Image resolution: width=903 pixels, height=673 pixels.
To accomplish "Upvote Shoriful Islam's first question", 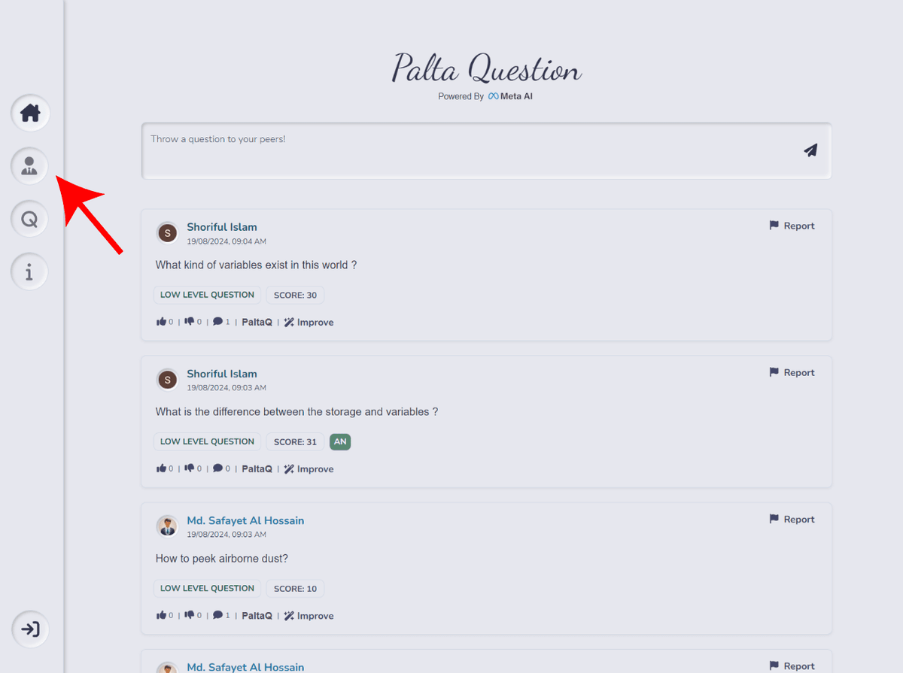I will [x=160, y=321].
